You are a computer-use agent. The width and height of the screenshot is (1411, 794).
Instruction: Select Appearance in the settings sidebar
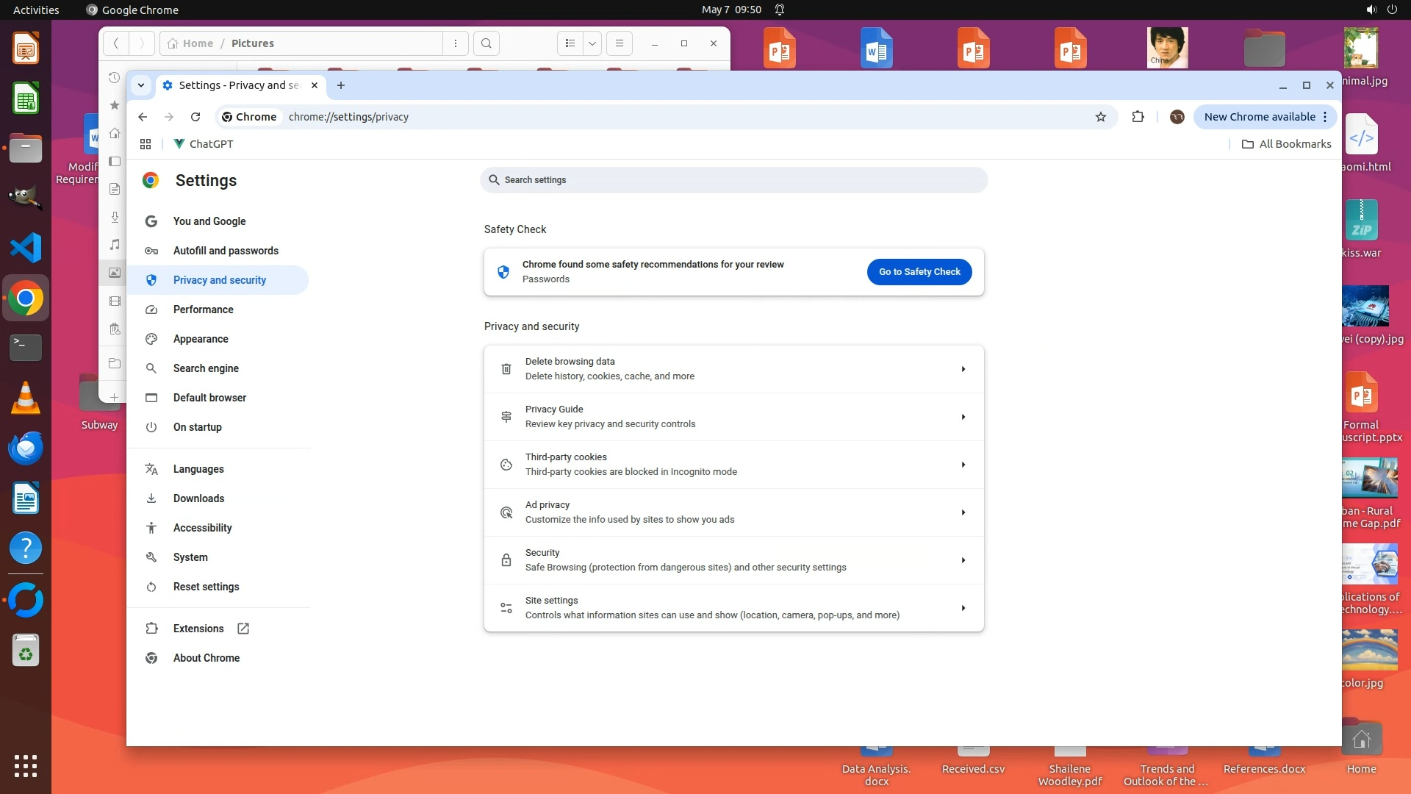pyautogui.click(x=201, y=339)
